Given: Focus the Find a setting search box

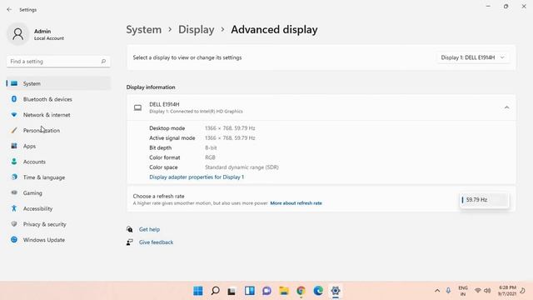Looking at the screenshot, I should (x=58, y=62).
